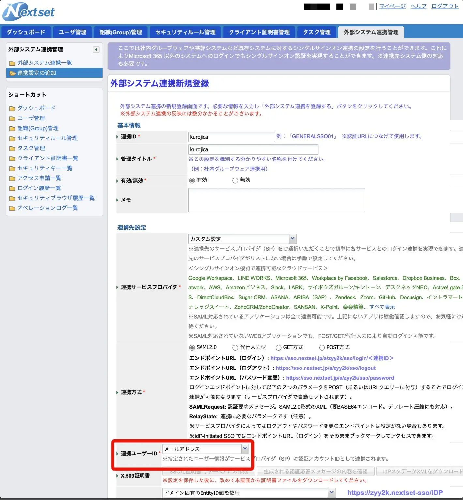
Task: Click open-folder icon beside 連携設定の追加
Action: (x=12, y=73)
